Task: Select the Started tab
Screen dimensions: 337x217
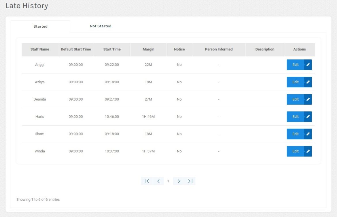Action: point(40,27)
